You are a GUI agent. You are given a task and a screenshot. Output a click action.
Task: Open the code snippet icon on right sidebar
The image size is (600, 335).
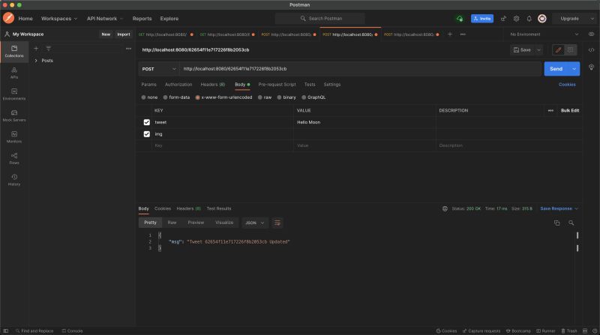coord(591,50)
